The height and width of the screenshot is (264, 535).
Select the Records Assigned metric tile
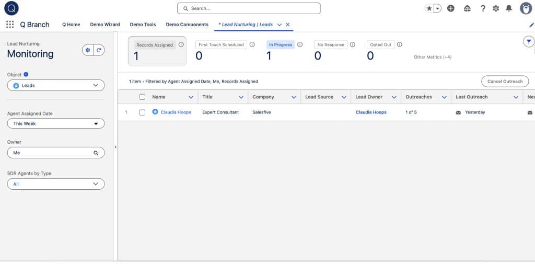(x=157, y=51)
